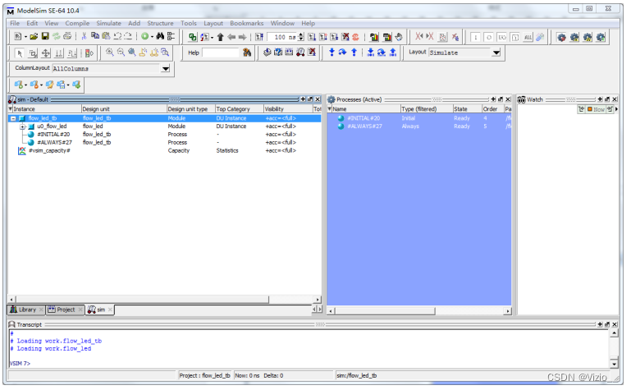The image size is (631, 390).
Task: Click the Cut scissors icon
Action: (84, 37)
